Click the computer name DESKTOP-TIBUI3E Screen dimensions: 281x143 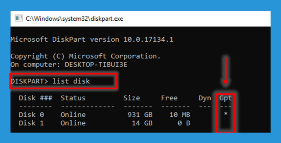point(96,64)
